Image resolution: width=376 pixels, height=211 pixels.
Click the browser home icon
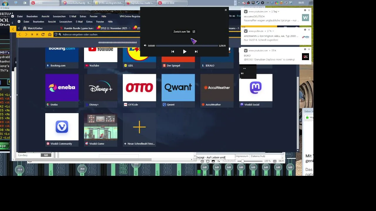pos(50,34)
